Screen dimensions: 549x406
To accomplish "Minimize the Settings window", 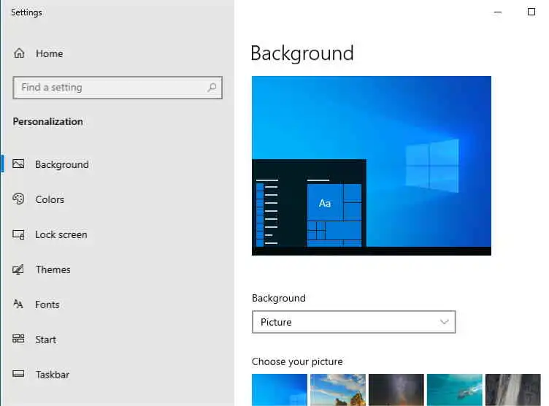I will coord(498,12).
